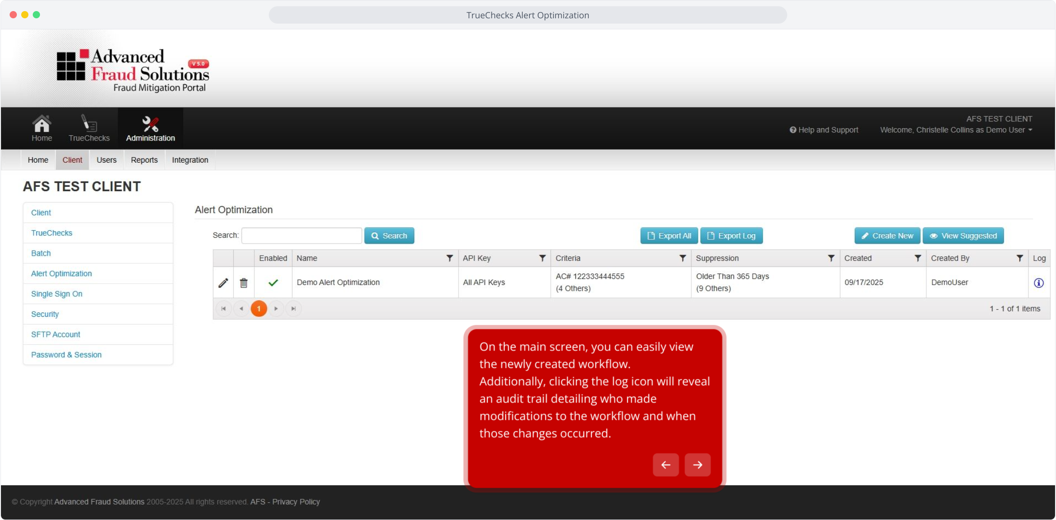
Task: Open the Client sidebar link
Action: [x=41, y=213]
